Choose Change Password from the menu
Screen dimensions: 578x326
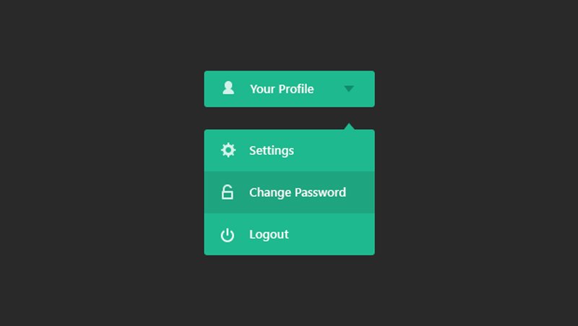click(x=290, y=193)
